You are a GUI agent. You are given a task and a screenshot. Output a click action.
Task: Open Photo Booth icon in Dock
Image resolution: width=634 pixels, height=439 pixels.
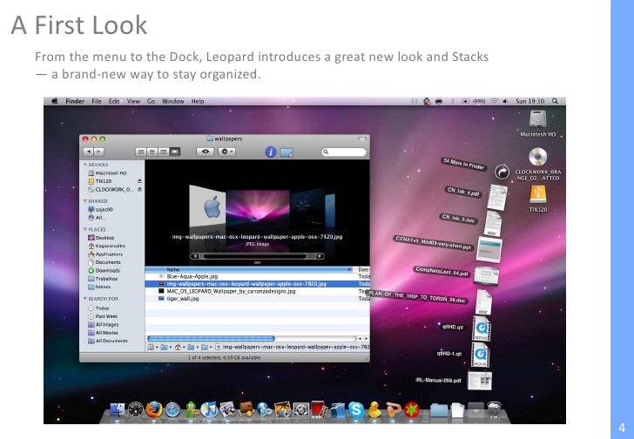(319, 409)
